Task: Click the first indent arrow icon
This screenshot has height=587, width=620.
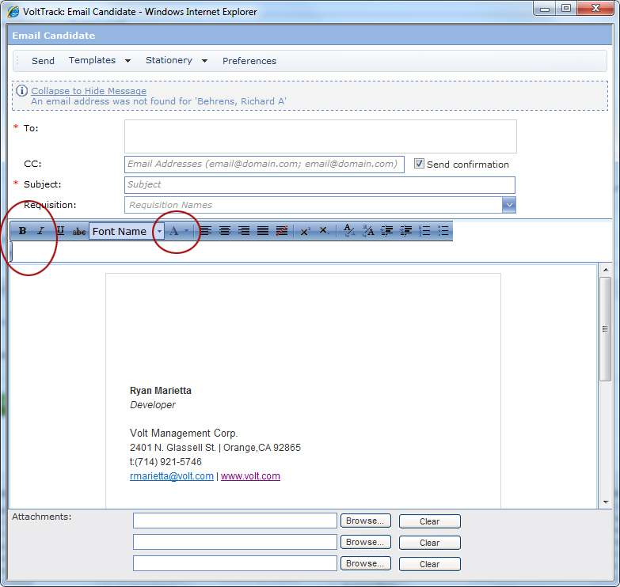Action: pyautogui.click(x=386, y=231)
